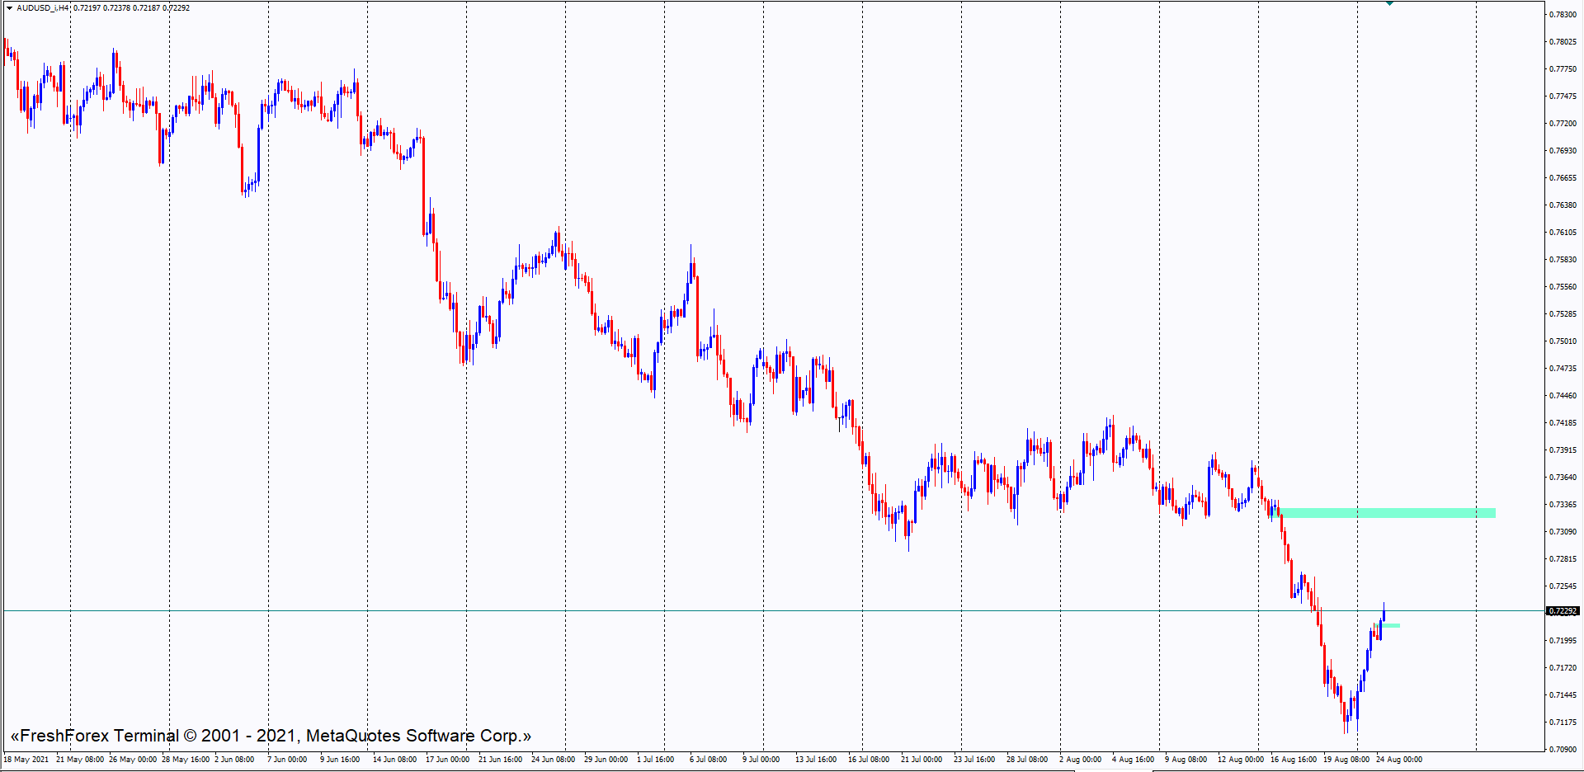This screenshot has width=1584, height=772.
Task: Click the 9 Aug 08:00 time label
Action: tap(1186, 760)
